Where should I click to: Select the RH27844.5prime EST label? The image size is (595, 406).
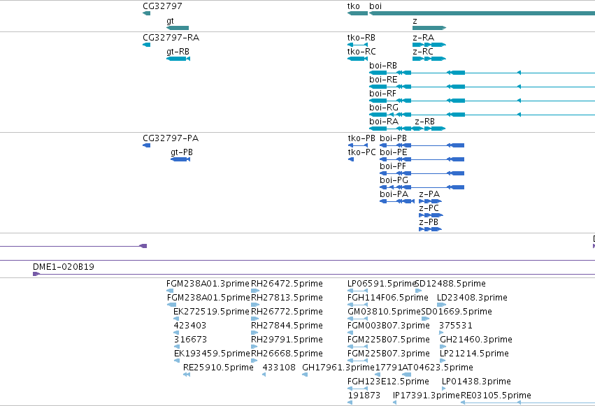287,326
